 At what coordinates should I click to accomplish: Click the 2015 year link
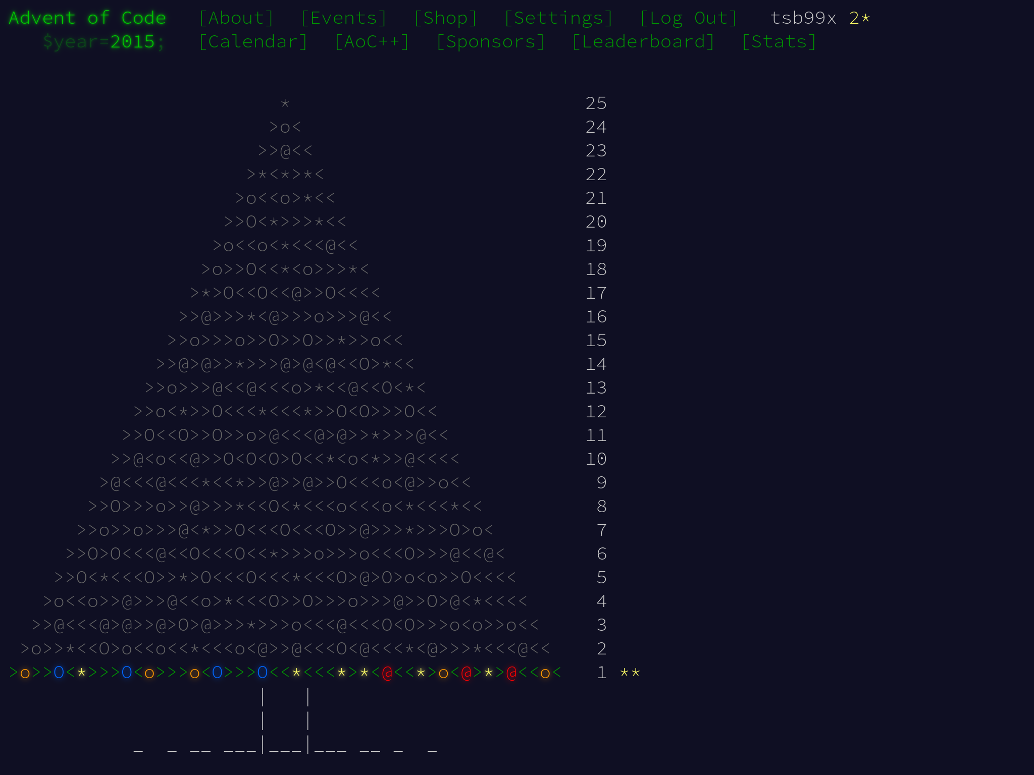tap(132, 42)
